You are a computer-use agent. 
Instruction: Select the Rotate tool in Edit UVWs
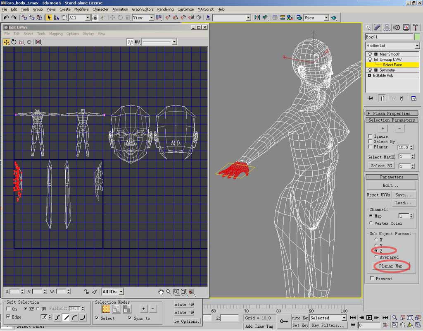pos(14,42)
